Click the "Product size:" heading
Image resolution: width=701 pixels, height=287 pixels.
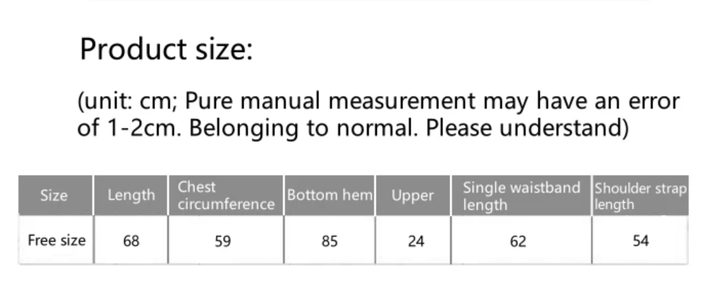pos(166,50)
